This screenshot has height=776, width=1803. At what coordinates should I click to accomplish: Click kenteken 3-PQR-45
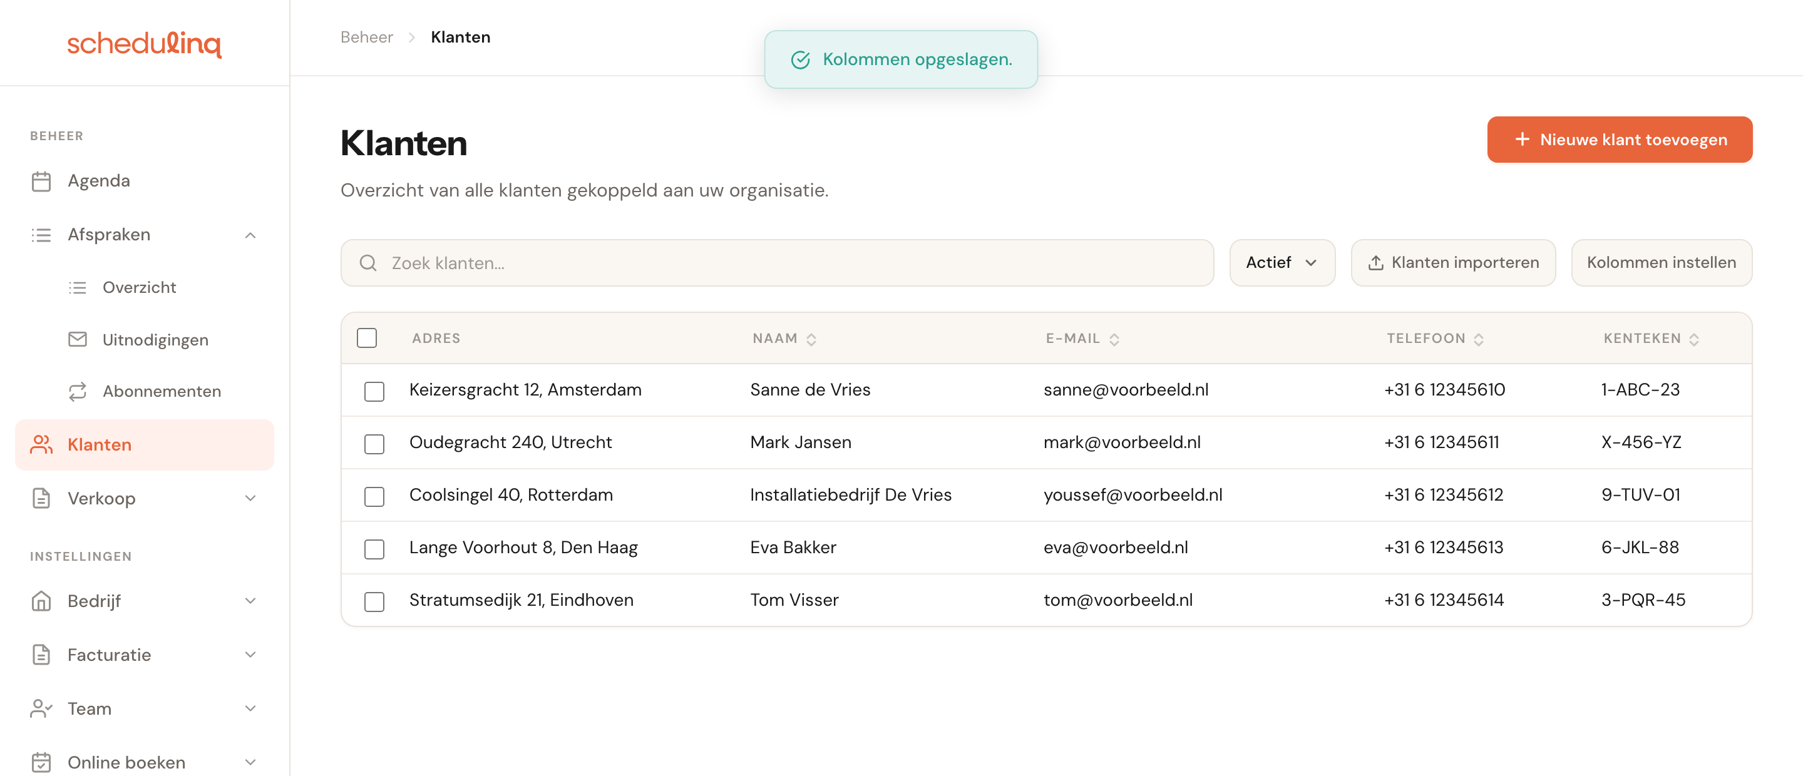pyautogui.click(x=1643, y=600)
